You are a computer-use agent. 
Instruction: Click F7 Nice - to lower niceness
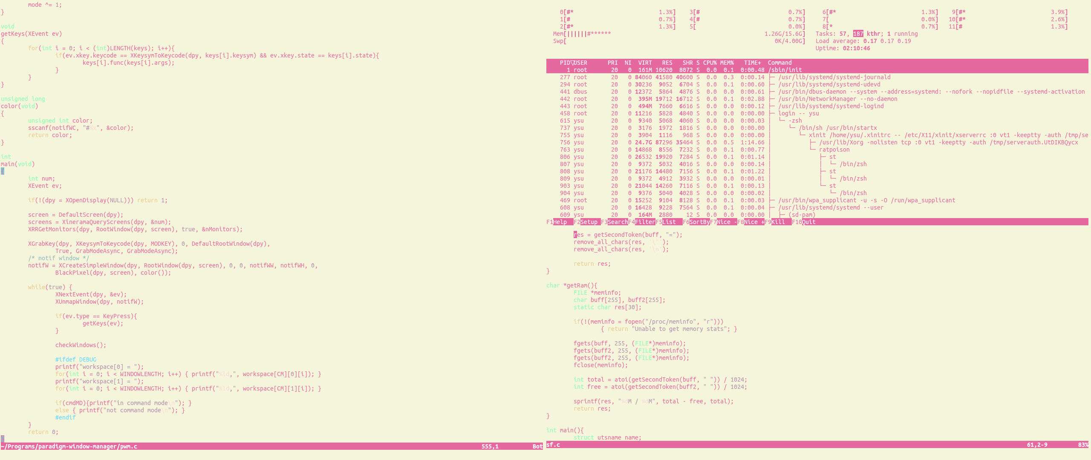pos(723,222)
